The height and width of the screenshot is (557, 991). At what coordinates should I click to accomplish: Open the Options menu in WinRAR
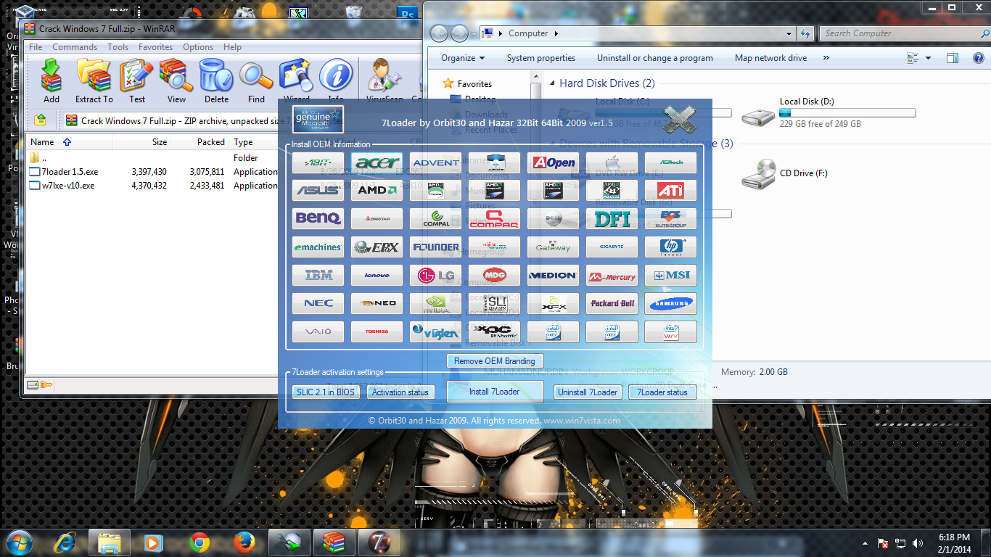198,47
